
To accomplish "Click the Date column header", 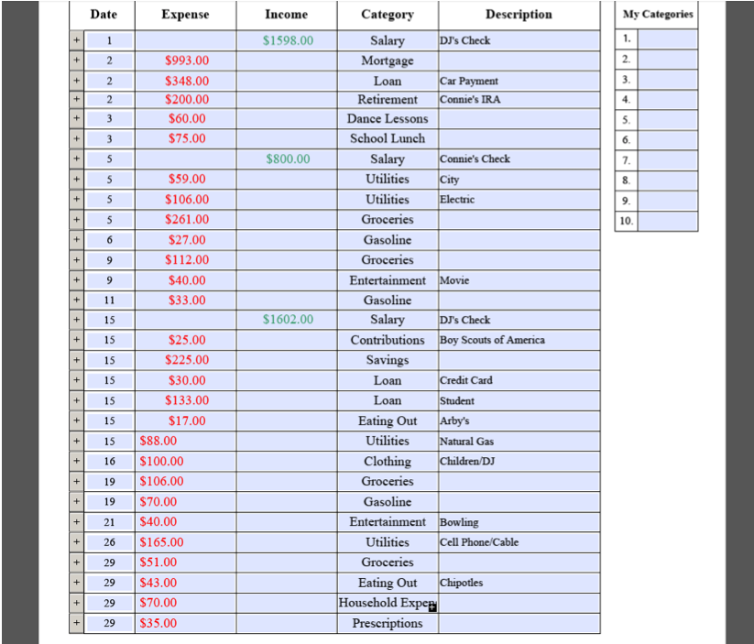I will 104,15.
